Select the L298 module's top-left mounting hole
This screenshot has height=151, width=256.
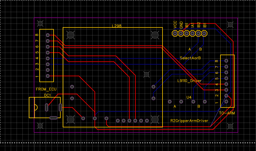tap(70, 35)
